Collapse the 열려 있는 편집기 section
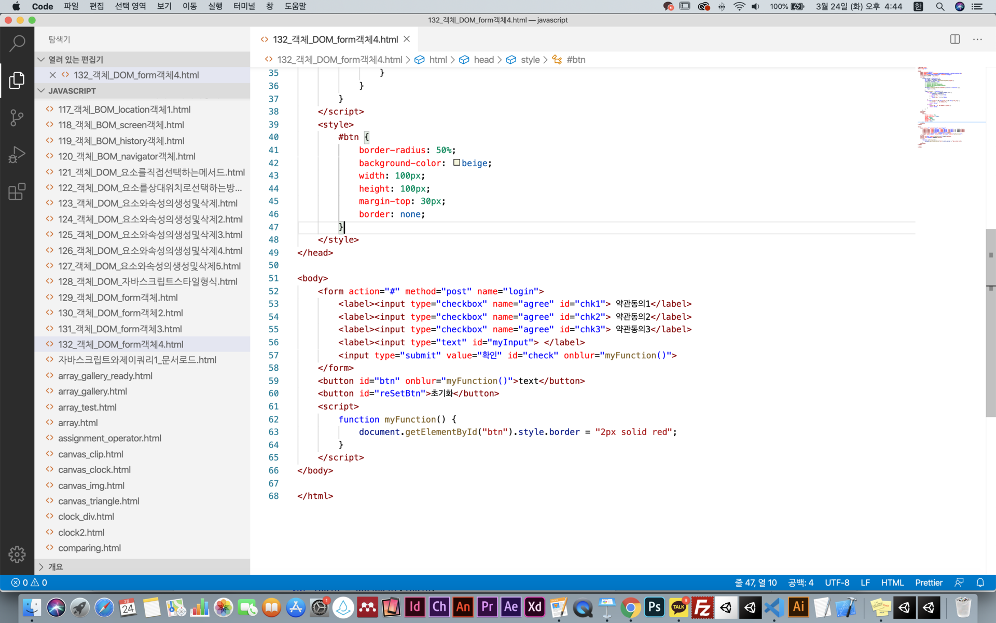The image size is (996, 623). pyautogui.click(x=142, y=60)
